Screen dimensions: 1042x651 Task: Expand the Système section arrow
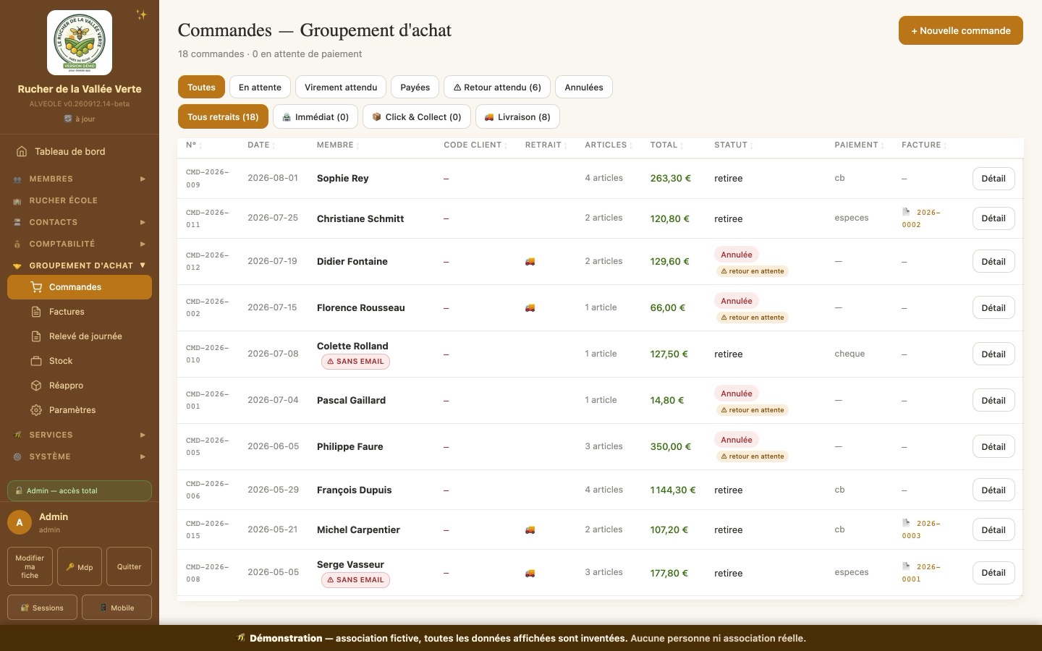(x=143, y=456)
